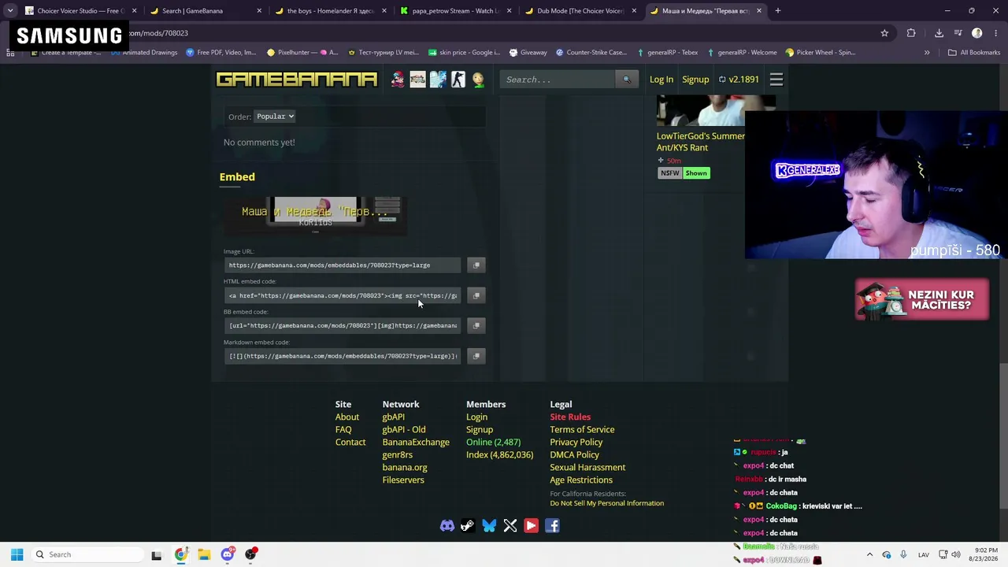
Task: Open the Site Rules link
Action: pos(570,417)
